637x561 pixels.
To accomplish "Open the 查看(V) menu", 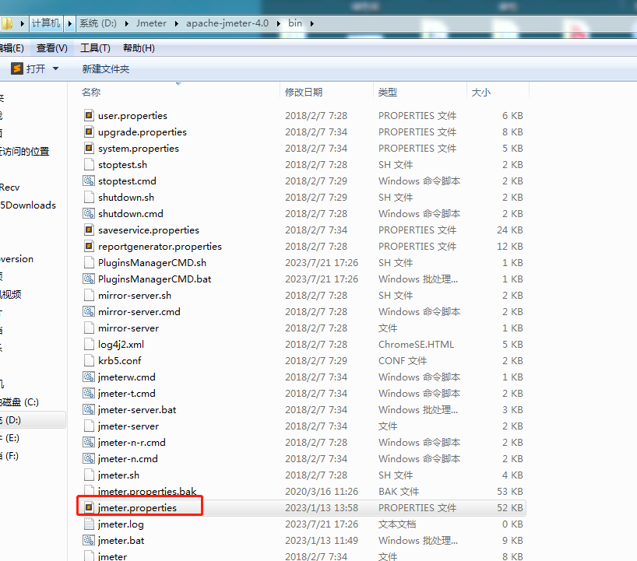I will [x=51, y=47].
